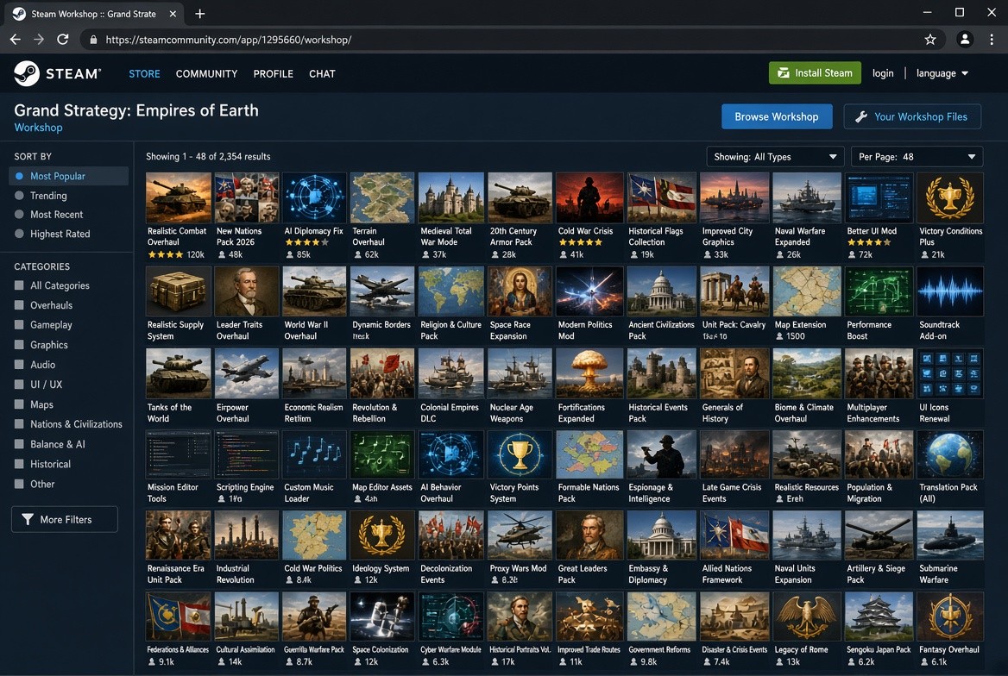The height and width of the screenshot is (676, 1008).
Task: Open the Victory Conditions Plus trophy thumbnail
Action: coord(950,197)
